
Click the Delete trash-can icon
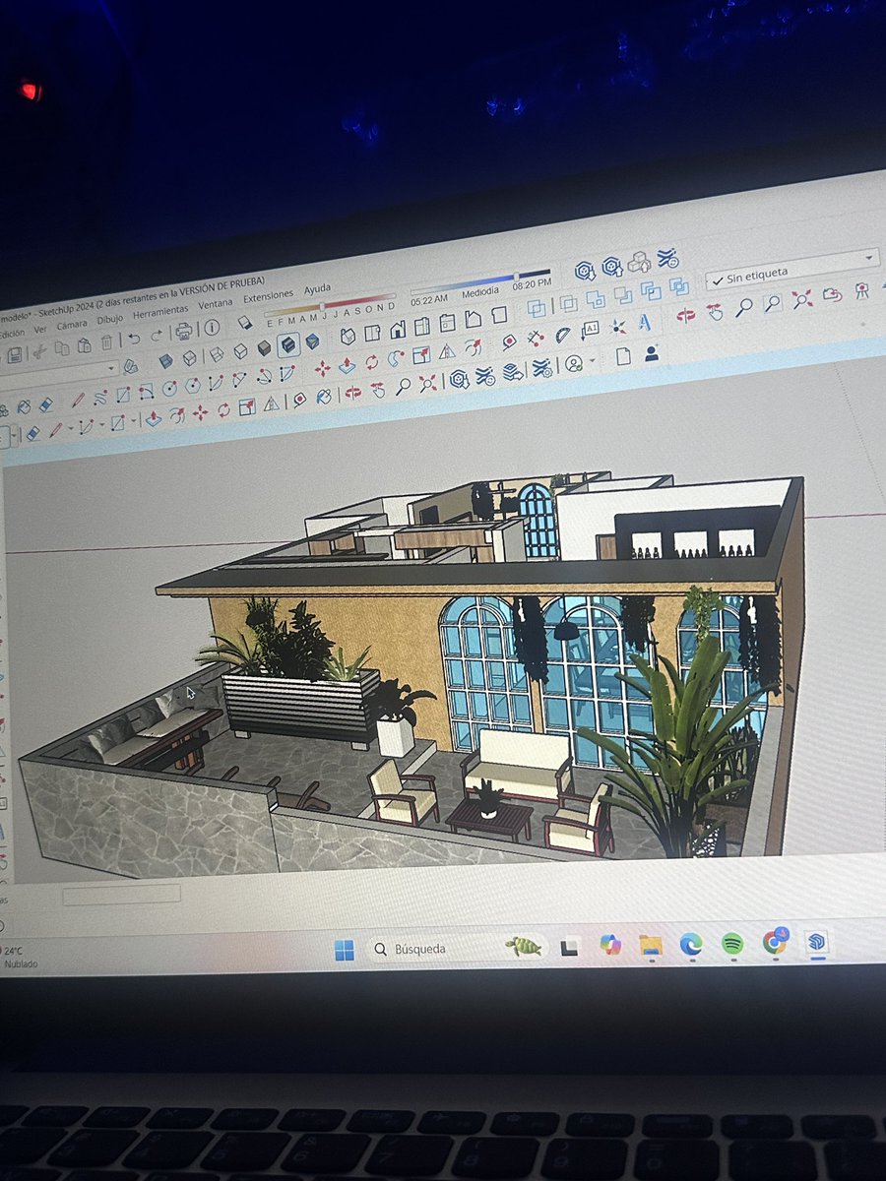point(106,342)
